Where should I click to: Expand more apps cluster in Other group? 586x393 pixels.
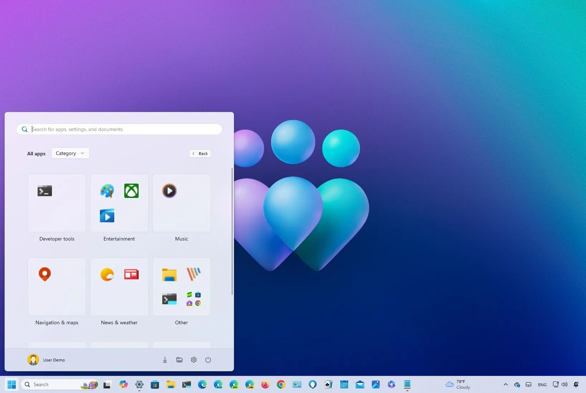coord(194,299)
